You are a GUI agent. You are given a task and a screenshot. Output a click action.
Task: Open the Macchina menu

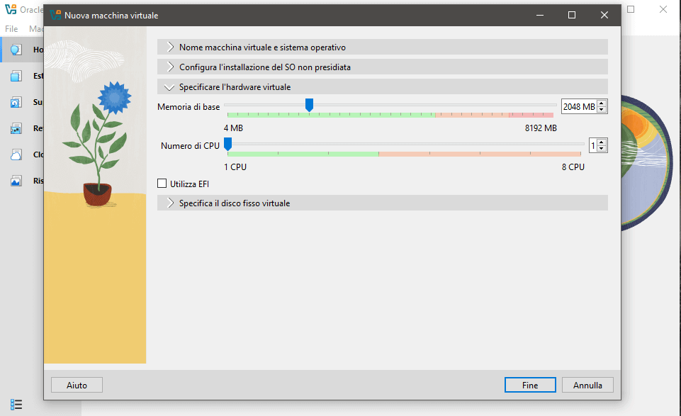[x=35, y=28]
